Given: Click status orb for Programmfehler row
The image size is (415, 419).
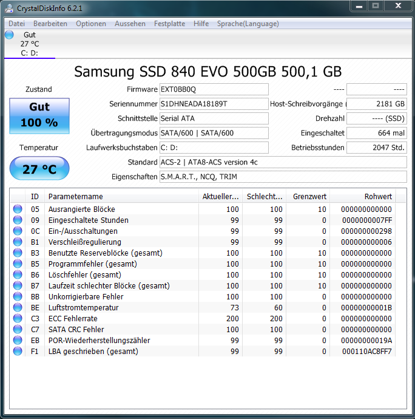Looking at the screenshot, I should click(18, 264).
